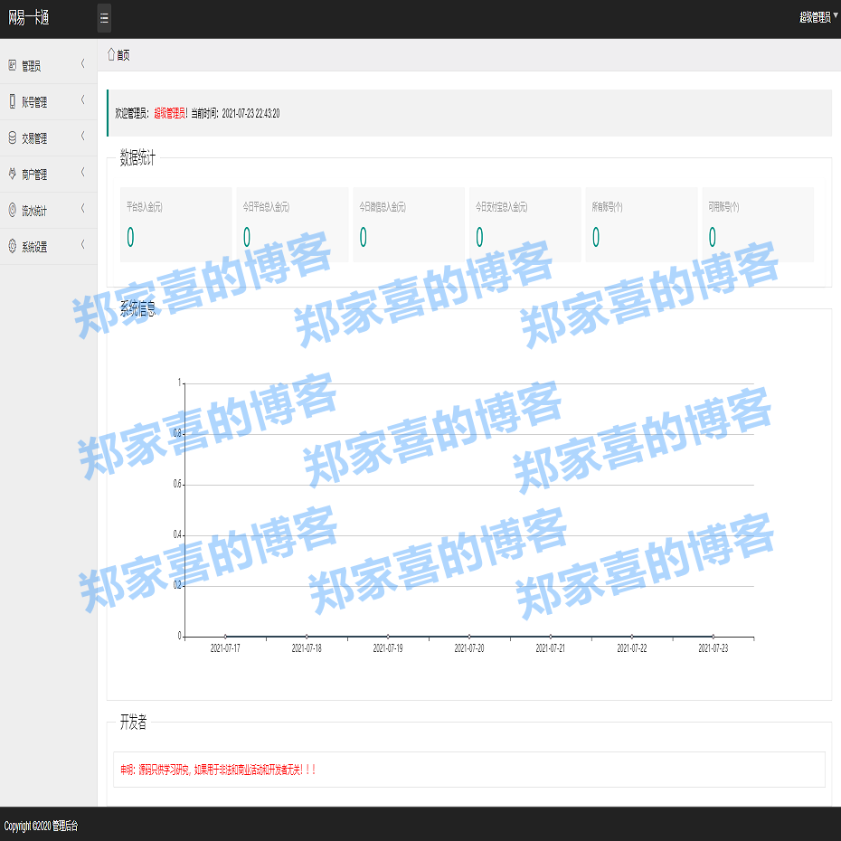This screenshot has width=841, height=841.
Task: Click the 网易一卡通 logo text
Action: [x=30, y=16]
